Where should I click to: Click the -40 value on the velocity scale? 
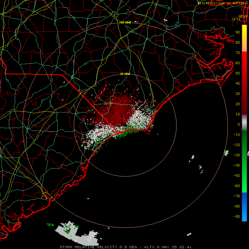pyautogui.click(x=237, y=165)
